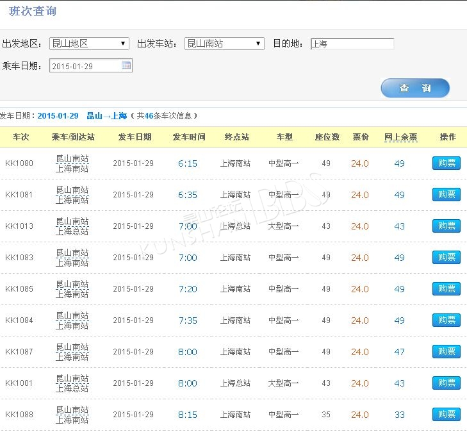Click seat count 35 in KK1088 row
Image resolution: width=467 pixels, height=432 pixels.
[326, 415]
